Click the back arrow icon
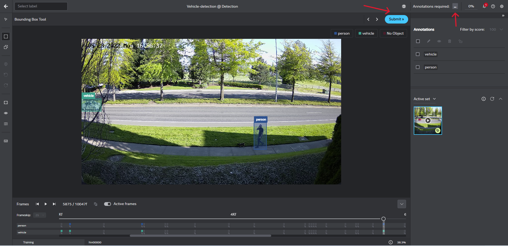This screenshot has height=246, width=508. pos(6,6)
